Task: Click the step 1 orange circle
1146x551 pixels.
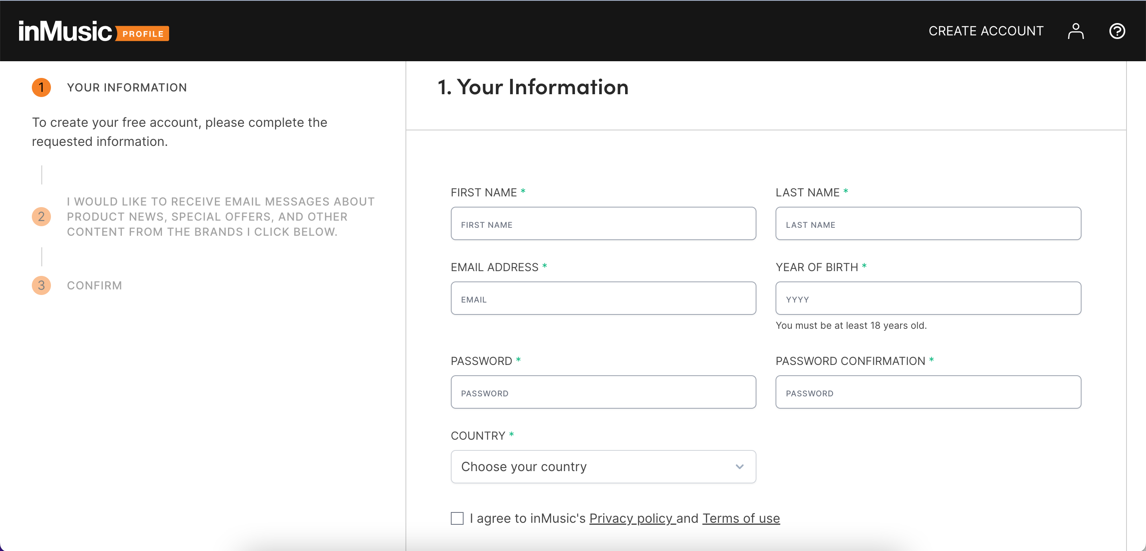Action: pos(41,87)
